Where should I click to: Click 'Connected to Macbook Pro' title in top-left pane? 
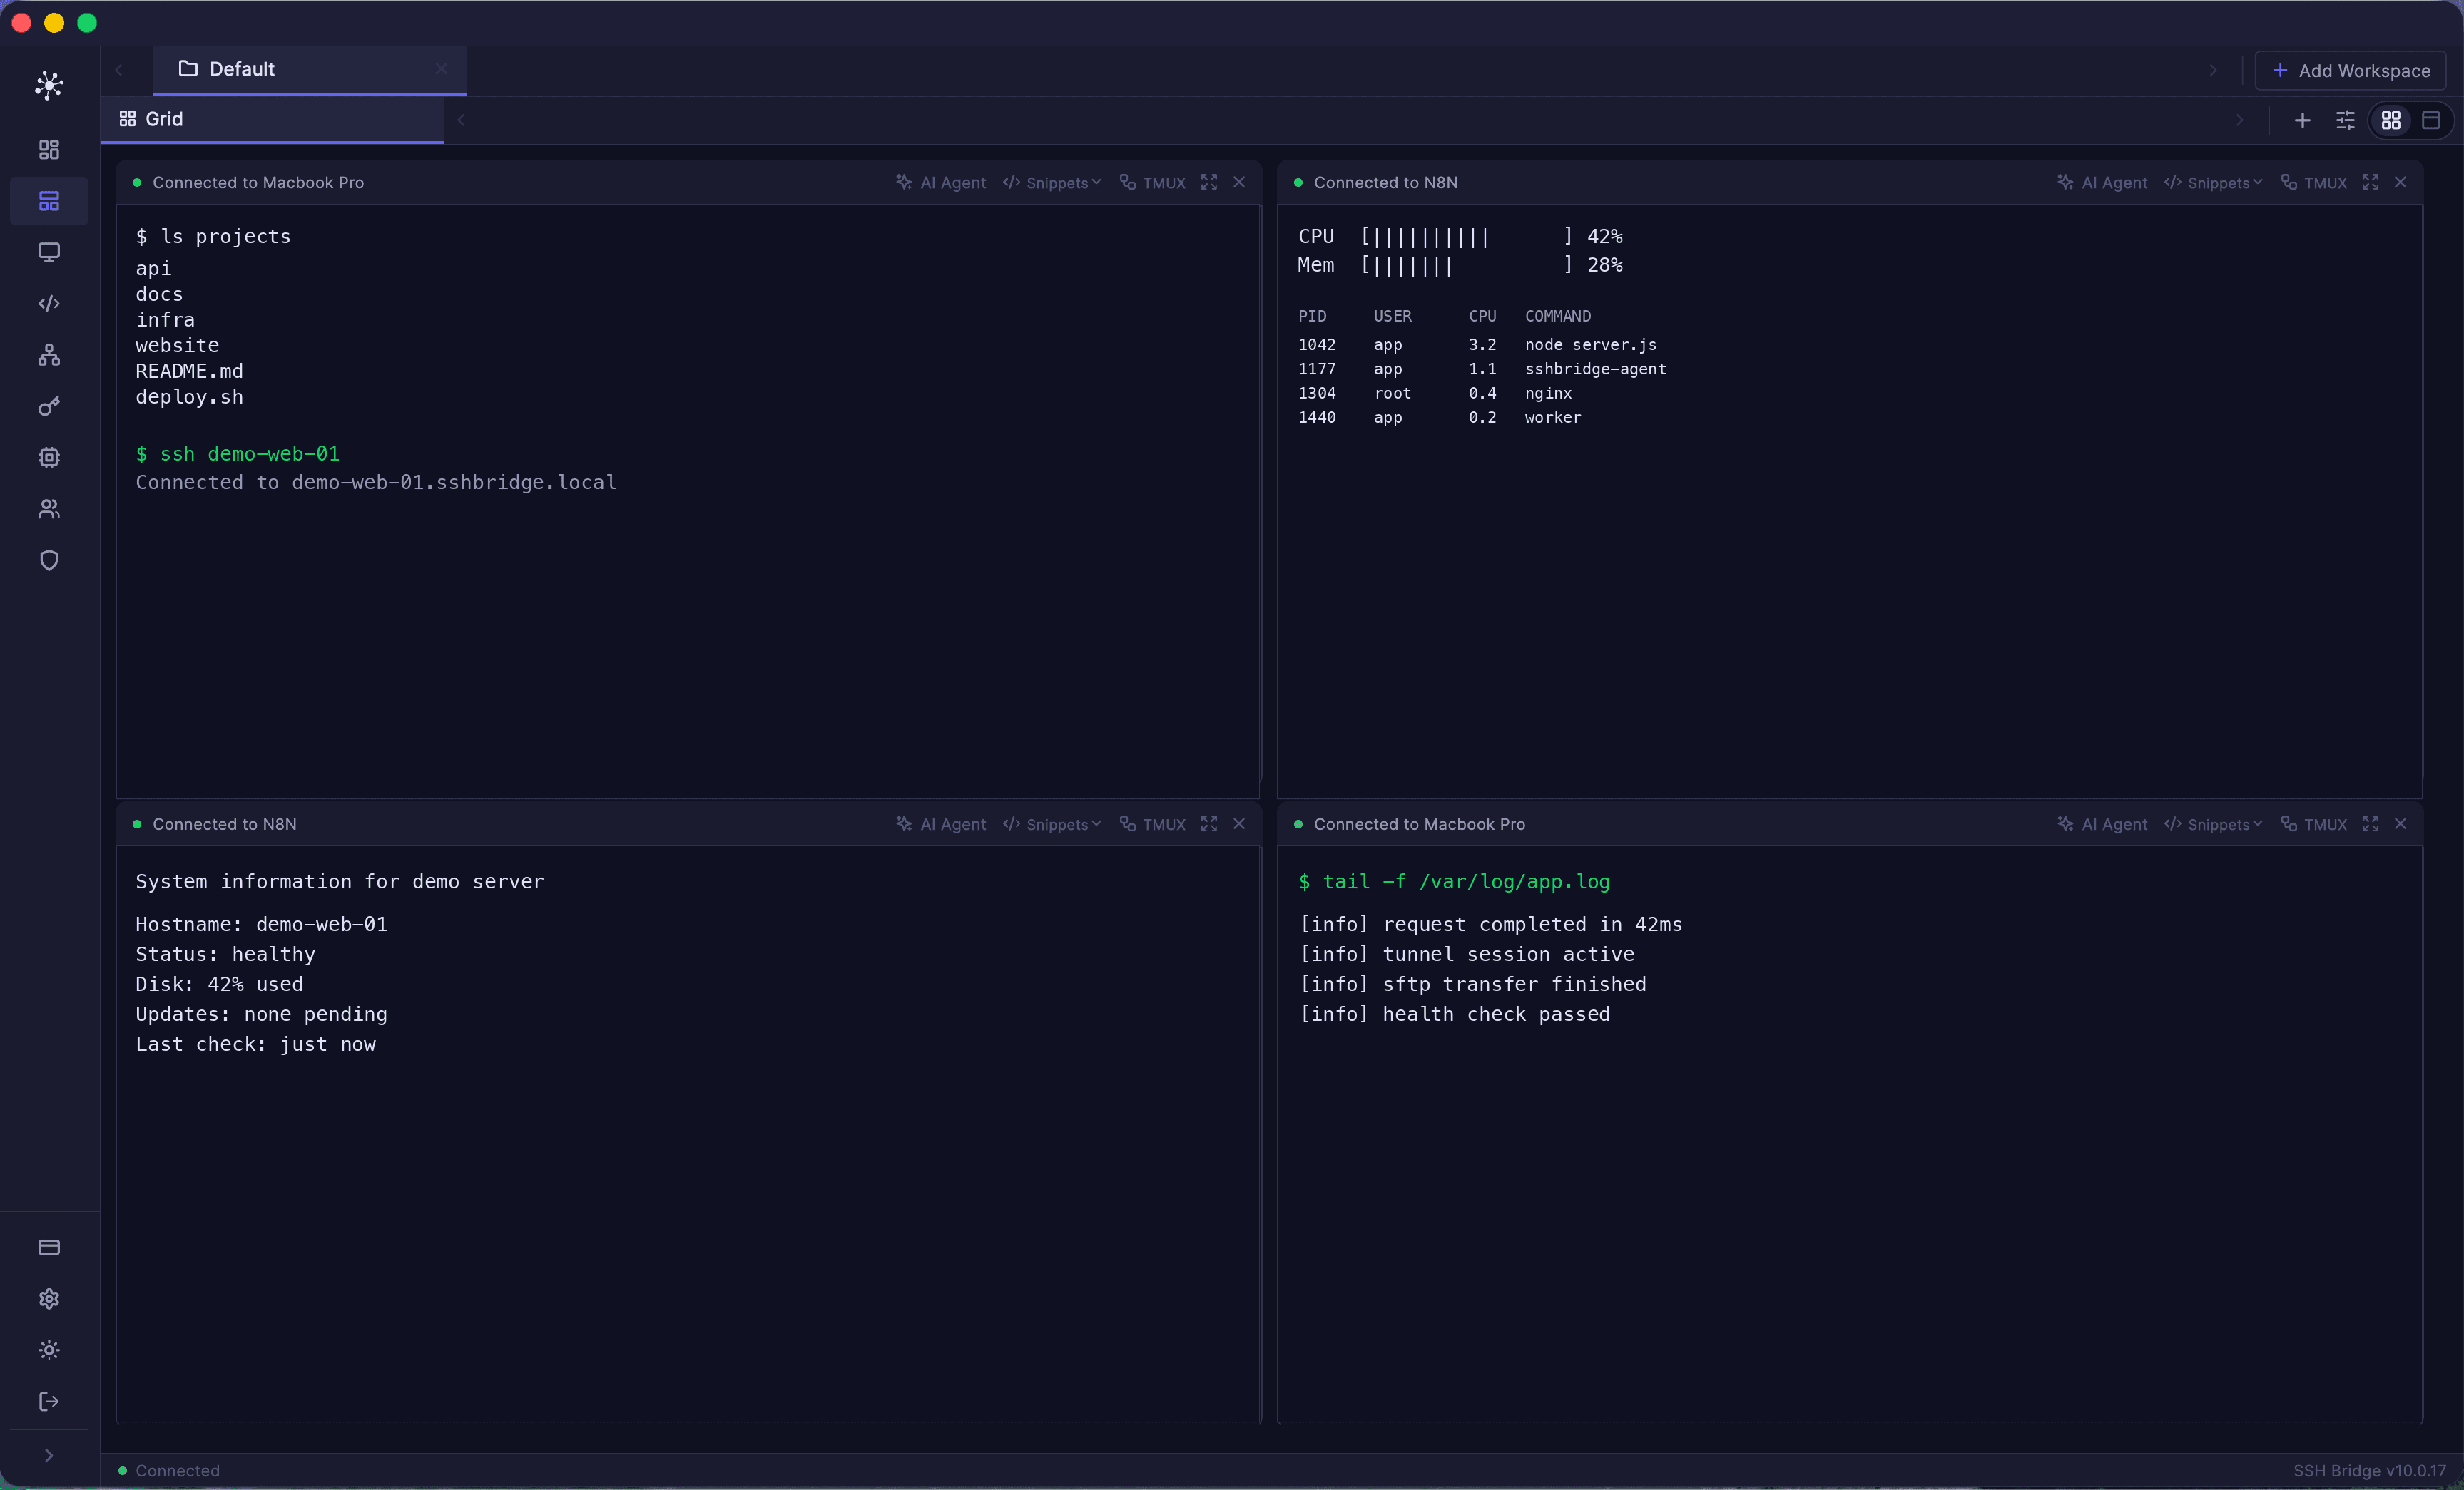(x=258, y=182)
